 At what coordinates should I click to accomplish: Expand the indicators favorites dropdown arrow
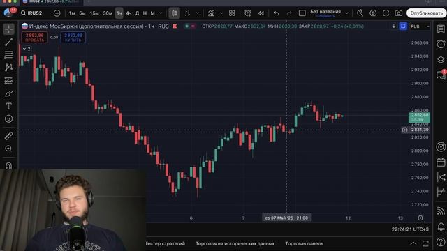[221, 13]
